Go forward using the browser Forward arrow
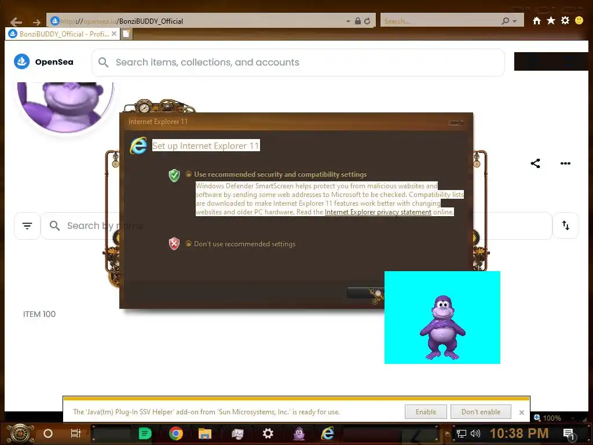The image size is (593, 445). 36,22
